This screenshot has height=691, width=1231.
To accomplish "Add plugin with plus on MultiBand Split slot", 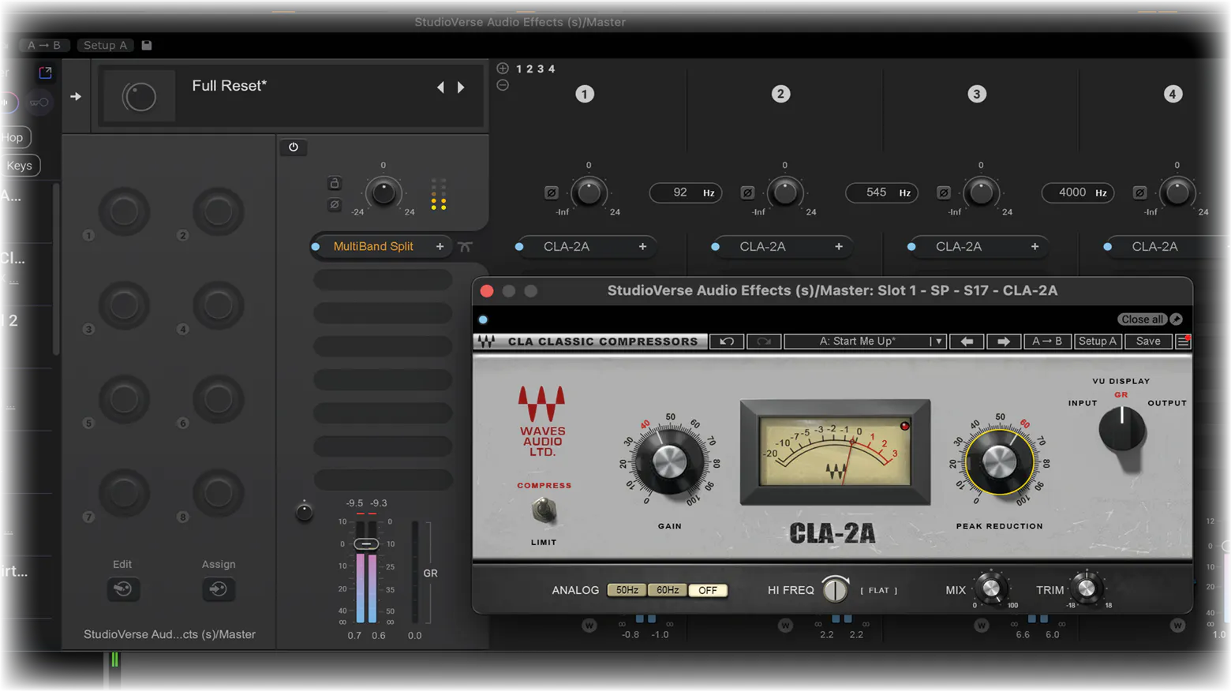I will (440, 247).
